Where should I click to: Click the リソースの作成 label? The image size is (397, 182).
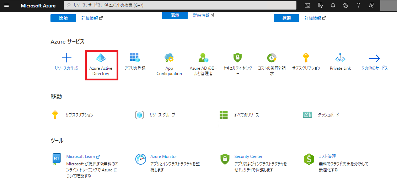(66, 68)
